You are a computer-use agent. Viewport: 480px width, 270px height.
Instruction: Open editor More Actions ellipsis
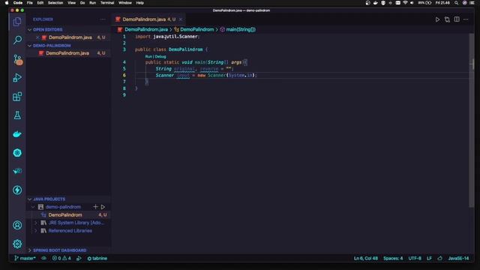(x=466, y=19)
